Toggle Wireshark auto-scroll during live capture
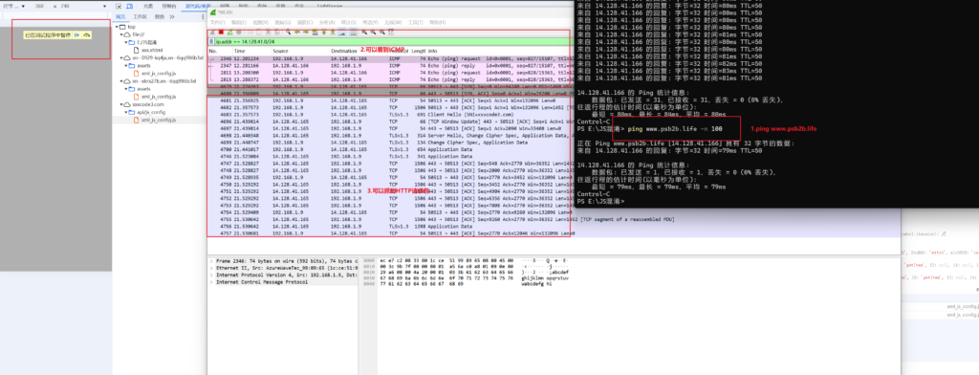This screenshot has width=979, height=375. coord(342,32)
